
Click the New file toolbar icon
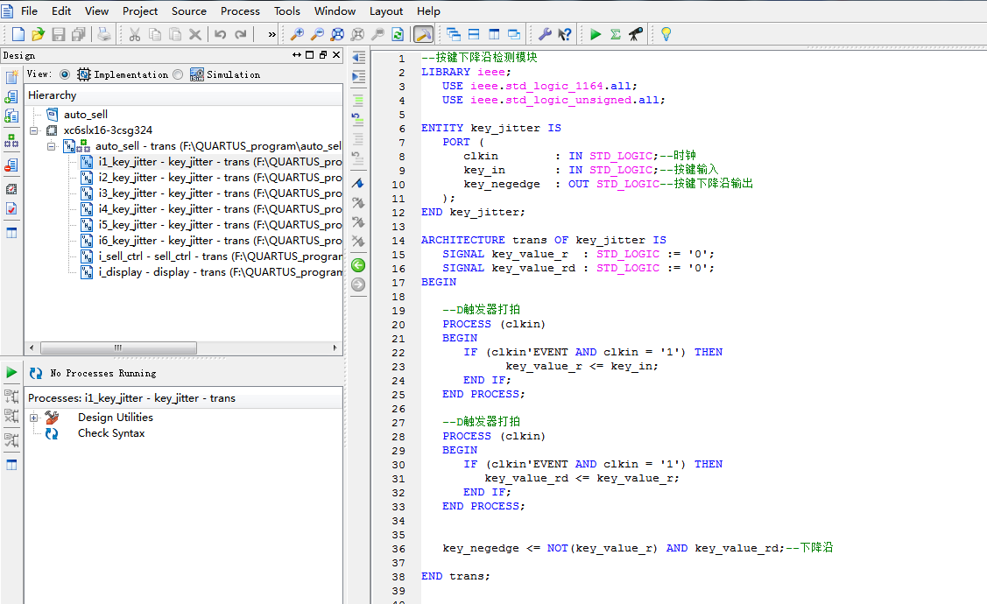tap(18, 34)
